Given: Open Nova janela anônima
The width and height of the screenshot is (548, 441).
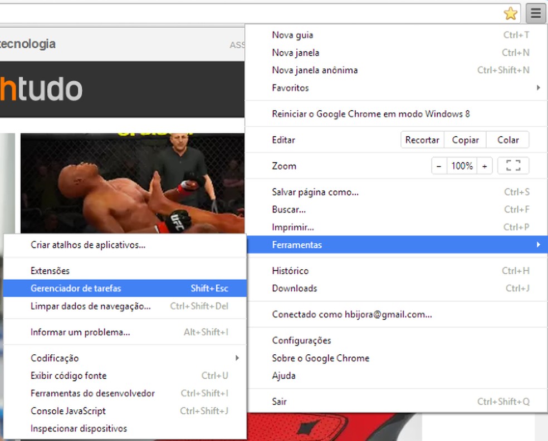Looking at the screenshot, I should (314, 70).
